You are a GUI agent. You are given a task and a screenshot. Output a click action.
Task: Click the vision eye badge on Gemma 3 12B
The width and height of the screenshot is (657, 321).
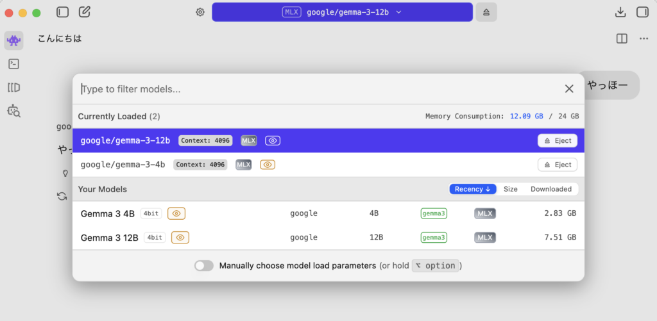[180, 238]
